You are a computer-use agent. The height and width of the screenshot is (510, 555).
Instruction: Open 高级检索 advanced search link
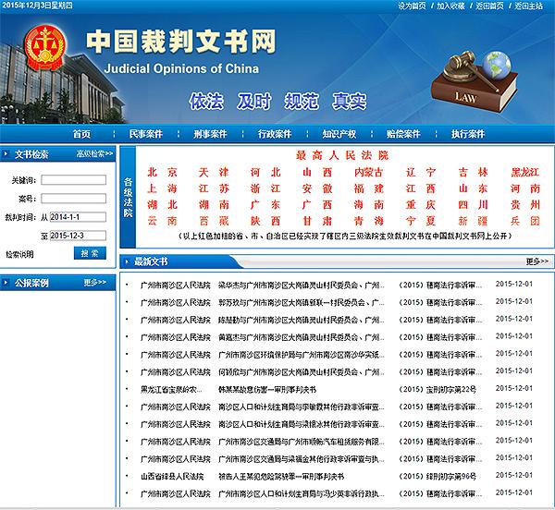(94, 153)
